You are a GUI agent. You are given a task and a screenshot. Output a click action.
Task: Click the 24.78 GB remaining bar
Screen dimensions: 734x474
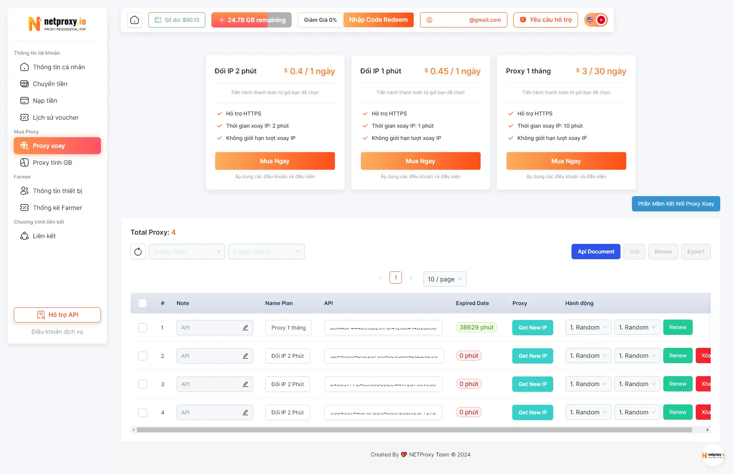[x=252, y=20]
